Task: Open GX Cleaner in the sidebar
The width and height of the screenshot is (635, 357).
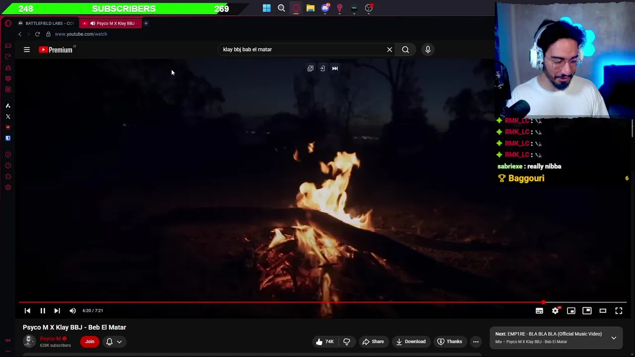Action: pyautogui.click(x=8, y=67)
